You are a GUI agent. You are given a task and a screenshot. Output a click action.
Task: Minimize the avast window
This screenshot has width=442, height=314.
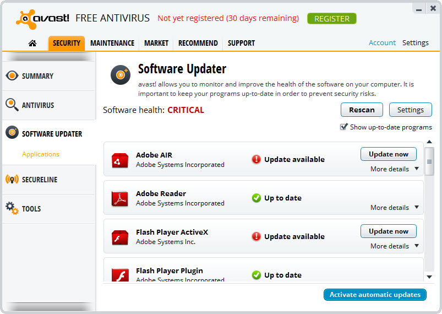[x=419, y=9]
